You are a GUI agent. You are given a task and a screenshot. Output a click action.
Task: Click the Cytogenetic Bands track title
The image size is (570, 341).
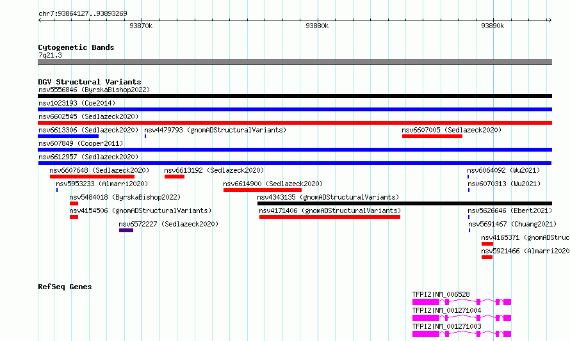(x=76, y=47)
